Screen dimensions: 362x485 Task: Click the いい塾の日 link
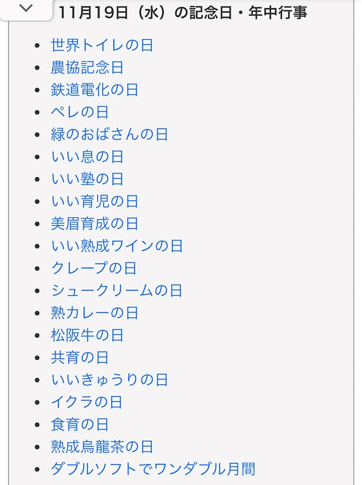(87, 179)
